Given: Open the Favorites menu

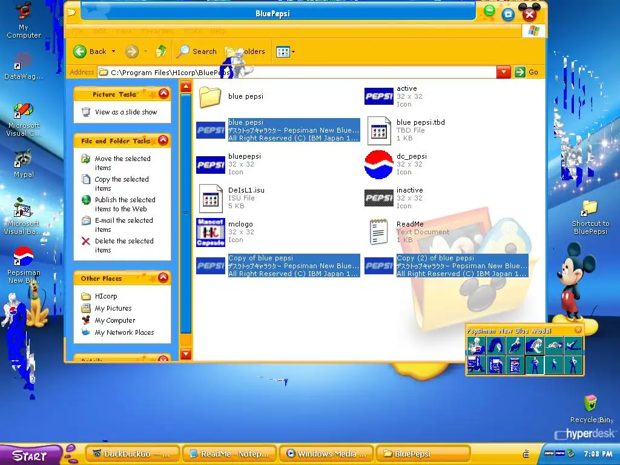Looking at the screenshot, I should 157,31.
